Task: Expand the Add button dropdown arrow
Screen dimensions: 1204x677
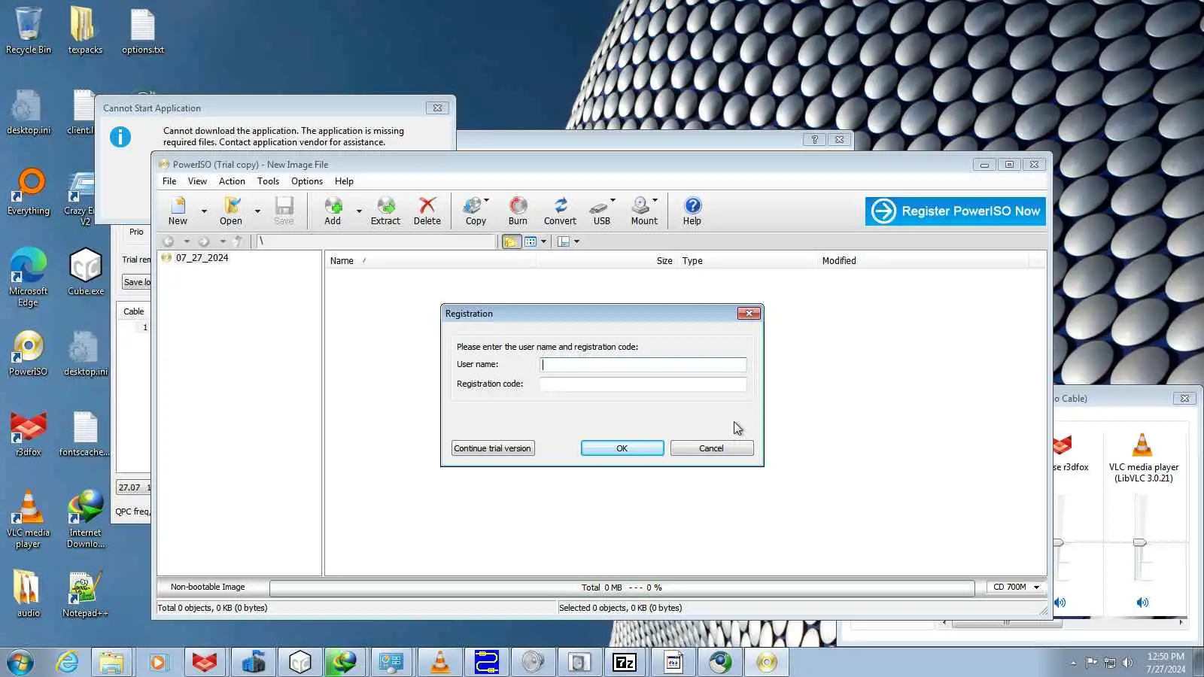Action: tap(359, 211)
